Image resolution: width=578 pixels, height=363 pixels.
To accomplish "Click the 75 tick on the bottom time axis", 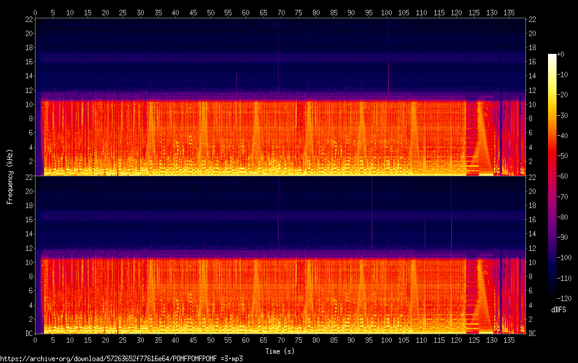I will point(299,340).
